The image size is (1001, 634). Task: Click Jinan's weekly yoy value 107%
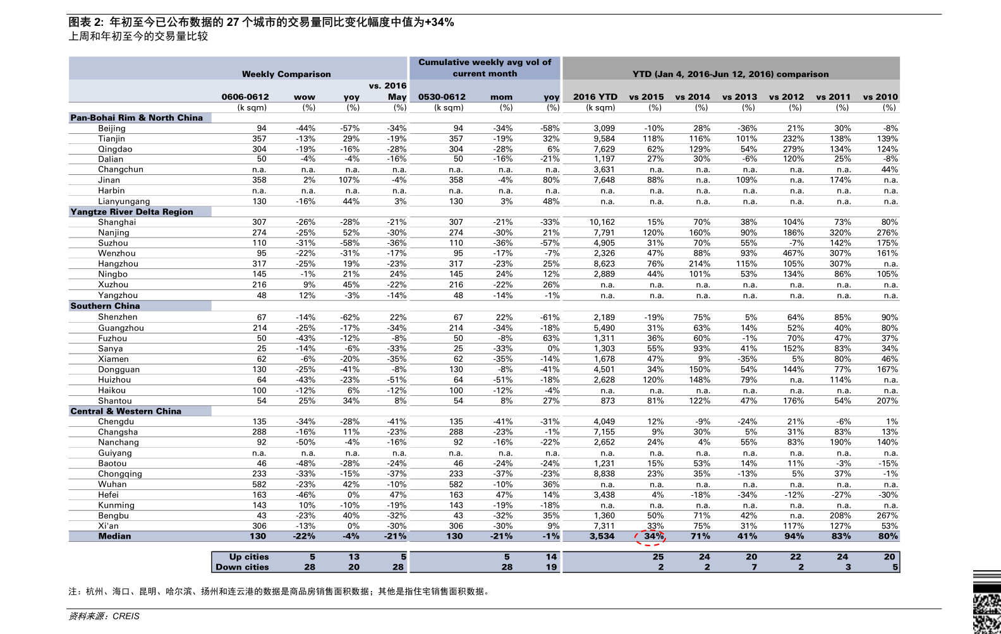click(x=349, y=180)
